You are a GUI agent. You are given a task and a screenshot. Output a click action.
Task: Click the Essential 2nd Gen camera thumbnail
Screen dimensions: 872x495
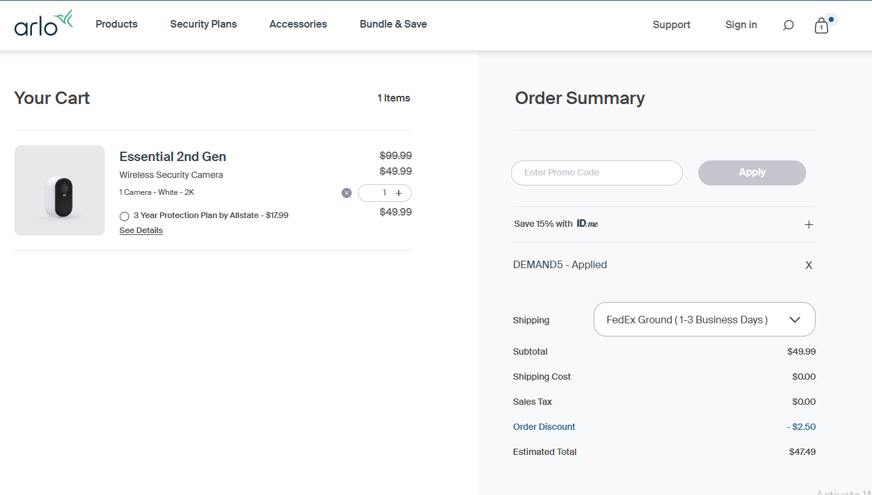point(60,190)
